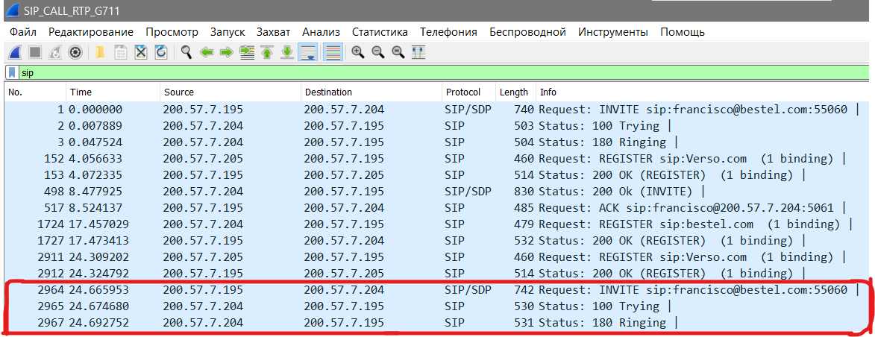Open the Инструменты menu

point(612,32)
